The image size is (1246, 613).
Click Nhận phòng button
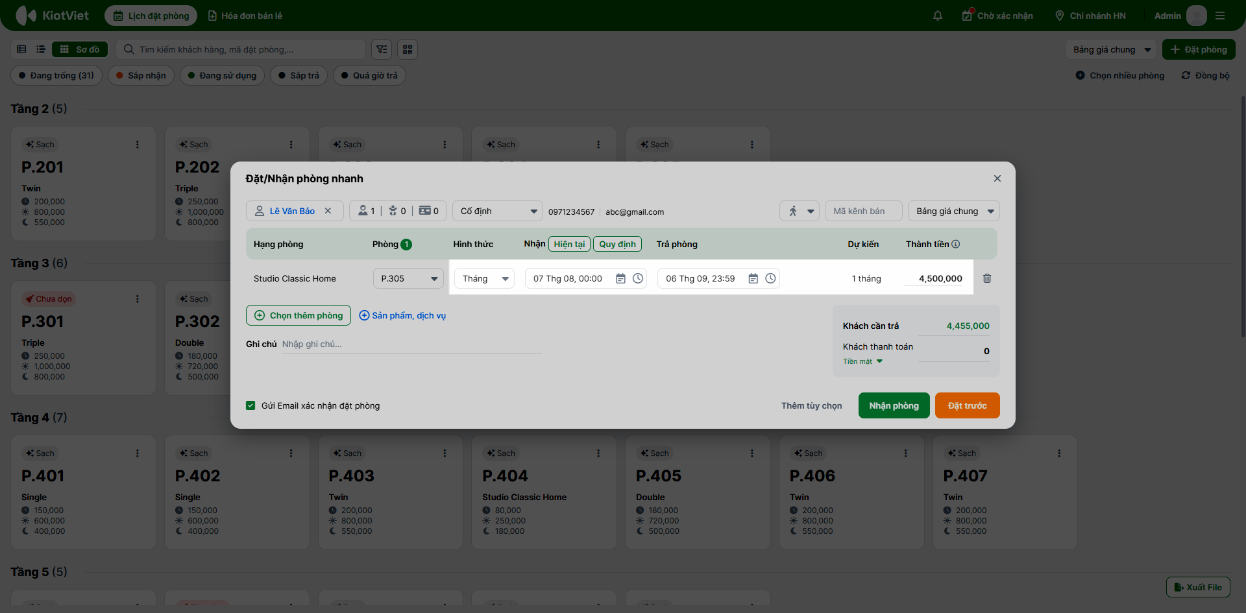[x=894, y=405]
